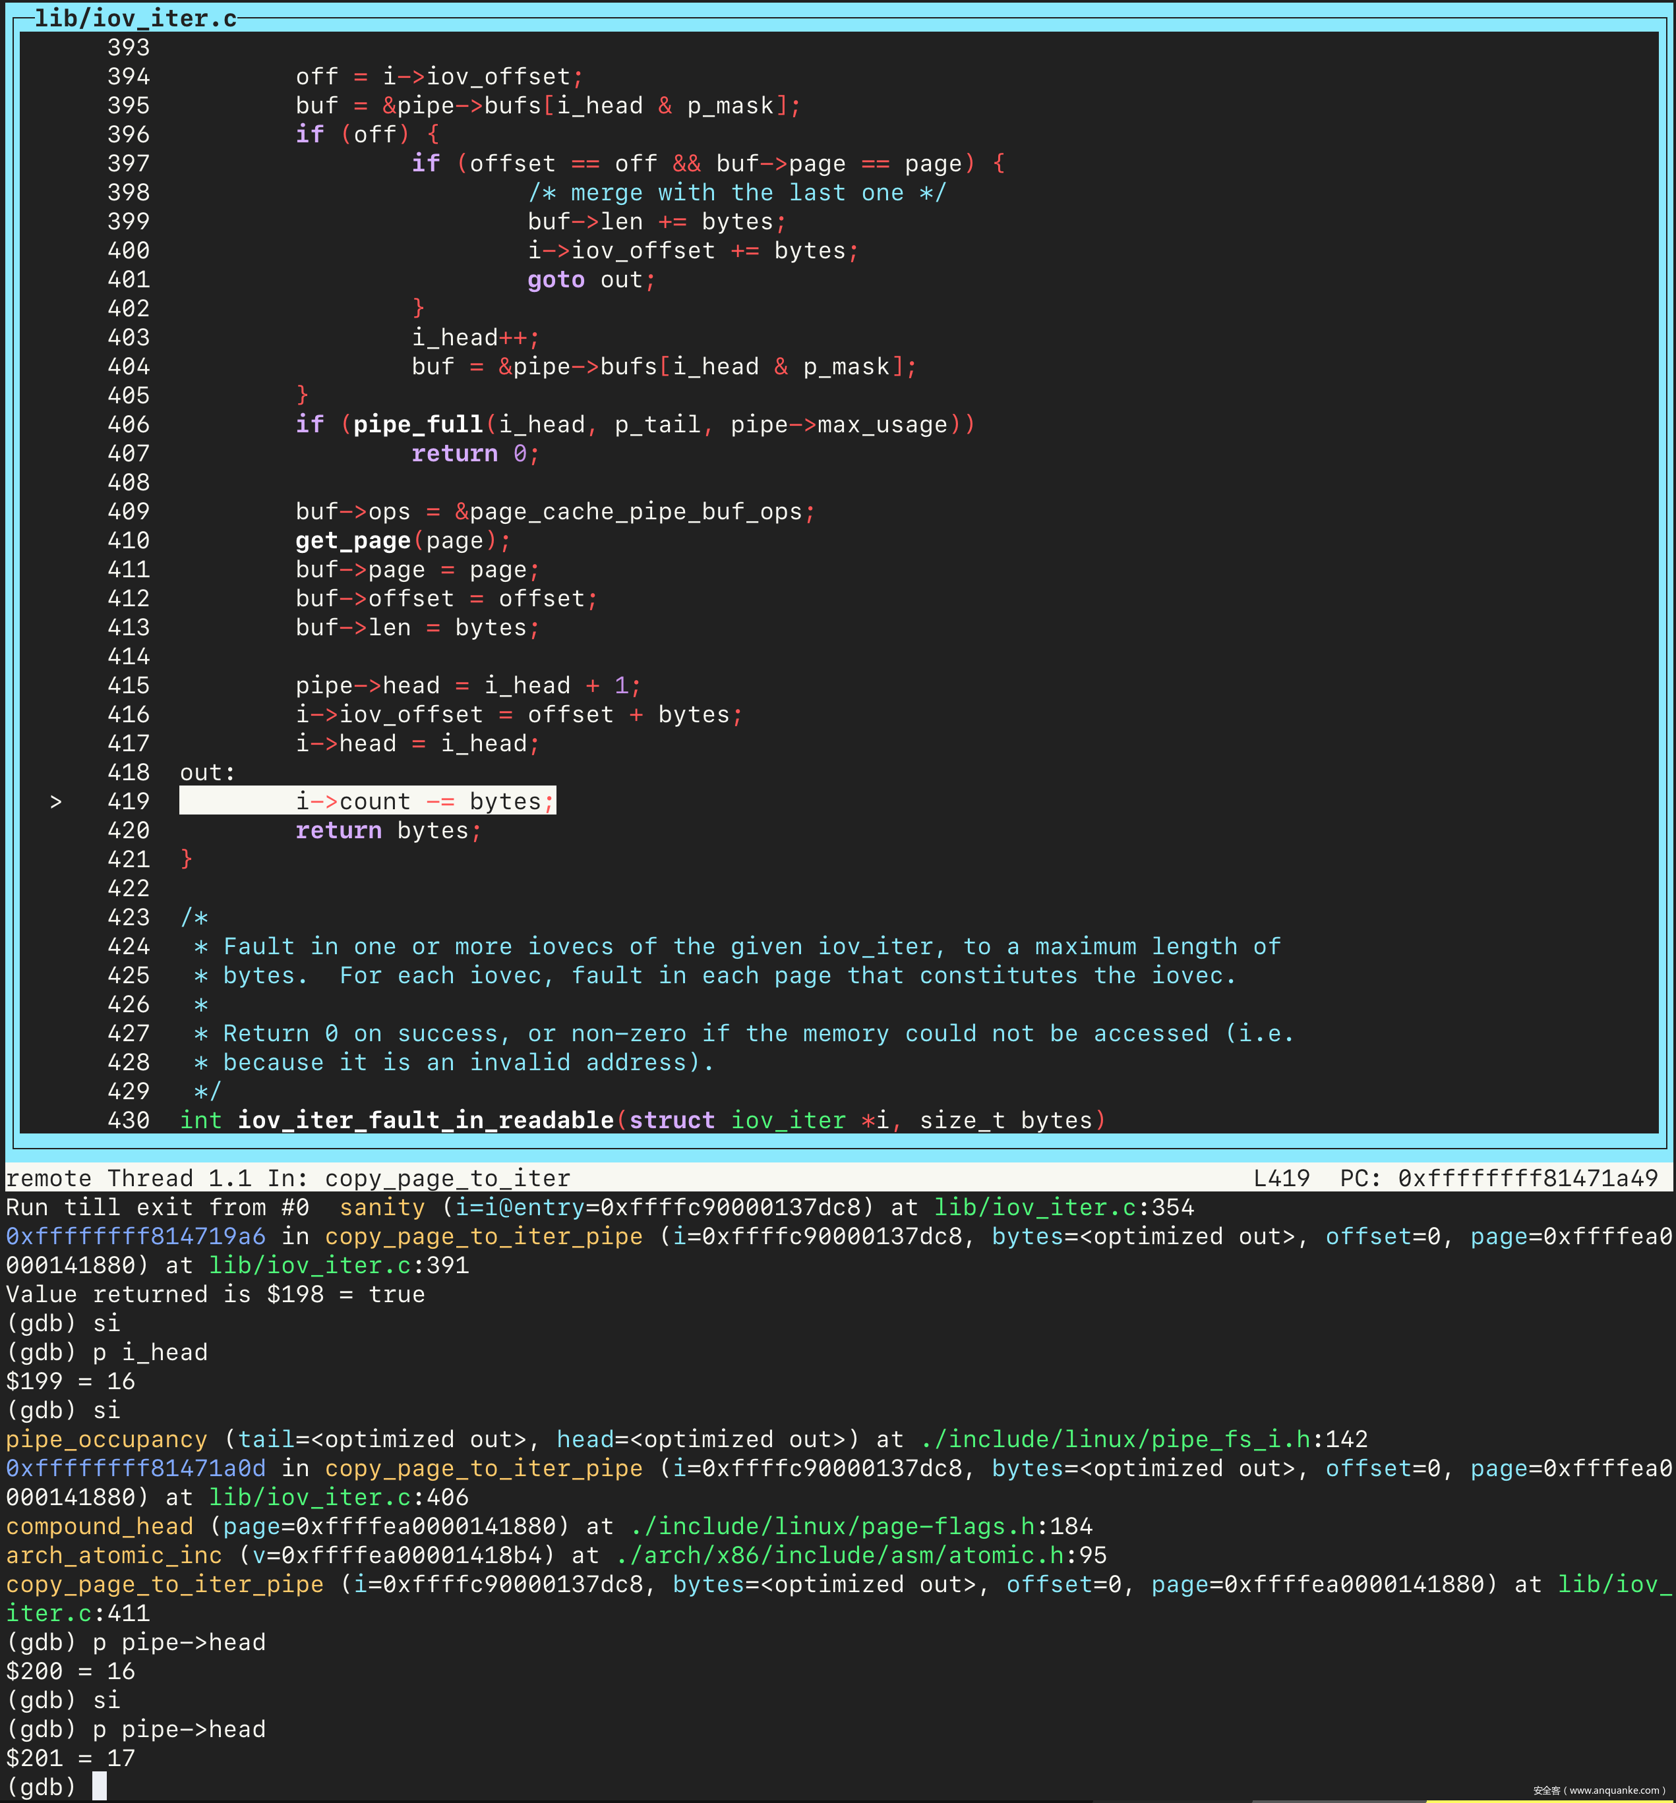Click the get_page(page) call on line 410
Image resolution: width=1676 pixels, height=1803 pixels.
coord(396,541)
